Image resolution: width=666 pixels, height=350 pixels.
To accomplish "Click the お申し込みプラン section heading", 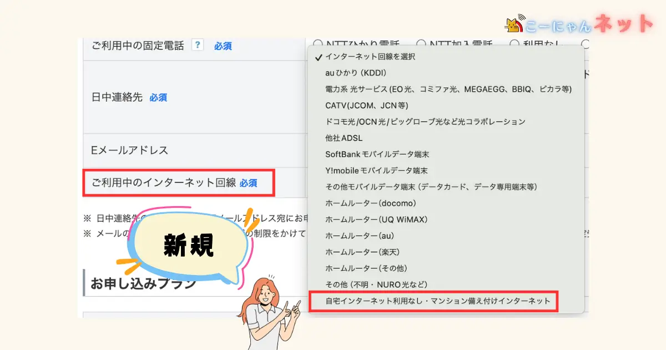I will coord(143,283).
